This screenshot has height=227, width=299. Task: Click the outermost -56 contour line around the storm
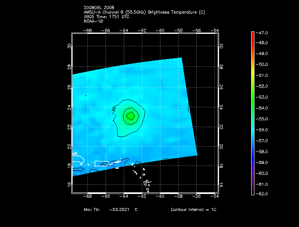coord(129,118)
